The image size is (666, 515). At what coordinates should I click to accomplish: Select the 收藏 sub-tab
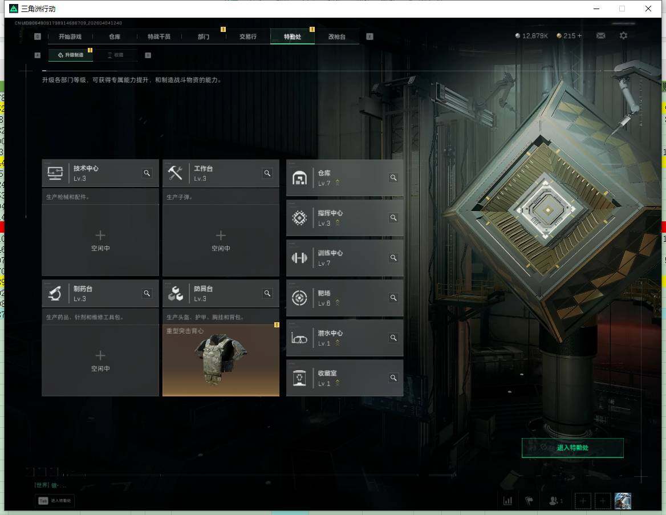click(115, 55)
